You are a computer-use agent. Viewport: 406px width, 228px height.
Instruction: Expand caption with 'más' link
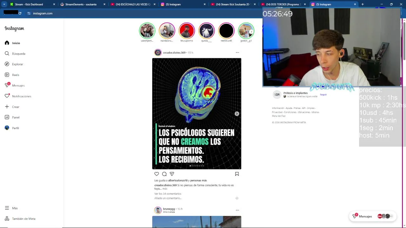pos(165,189)
